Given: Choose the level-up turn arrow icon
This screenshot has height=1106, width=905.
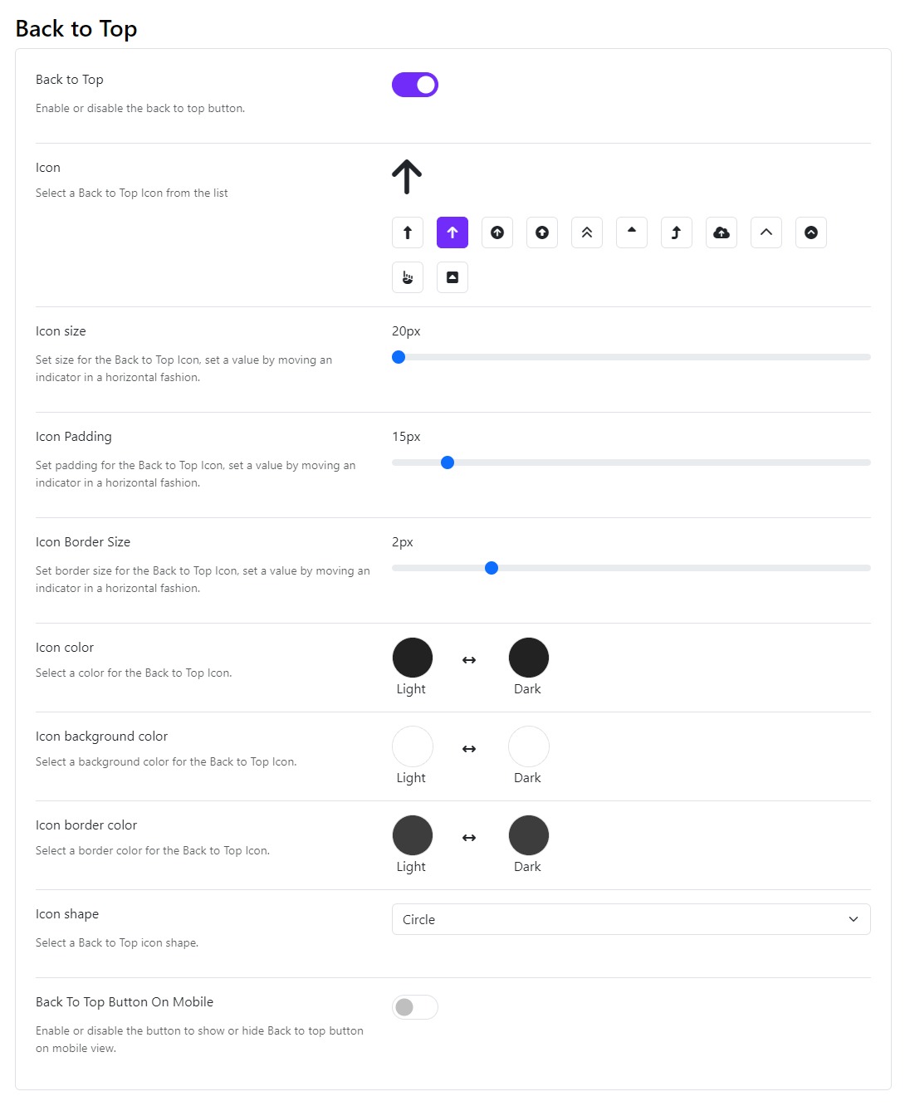Looking at the screenshot, I should point(677,232).
